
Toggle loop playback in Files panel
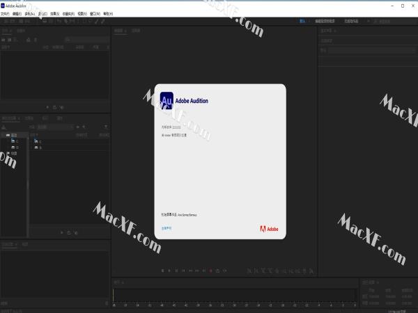(x=54, y=107)
